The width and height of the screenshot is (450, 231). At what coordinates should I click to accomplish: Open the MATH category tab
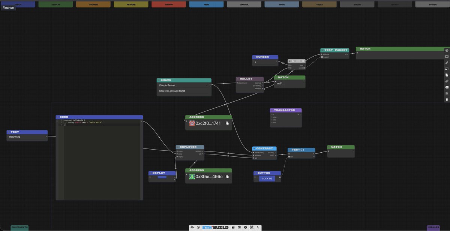click(282, 4)
